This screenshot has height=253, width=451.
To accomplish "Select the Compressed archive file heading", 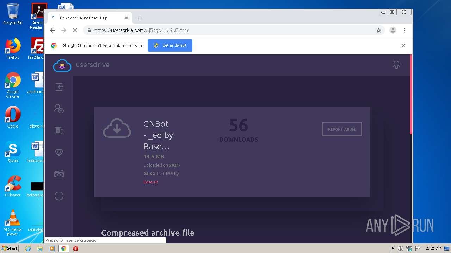I will (148, 233).
